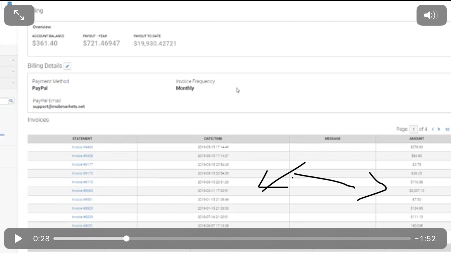Click the PayPal payment method value
Viewport: 451px width, 253px height.
[40, 88]
